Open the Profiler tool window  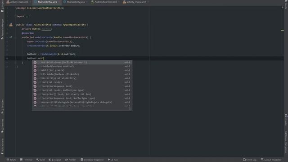click(x=71, y=160)
